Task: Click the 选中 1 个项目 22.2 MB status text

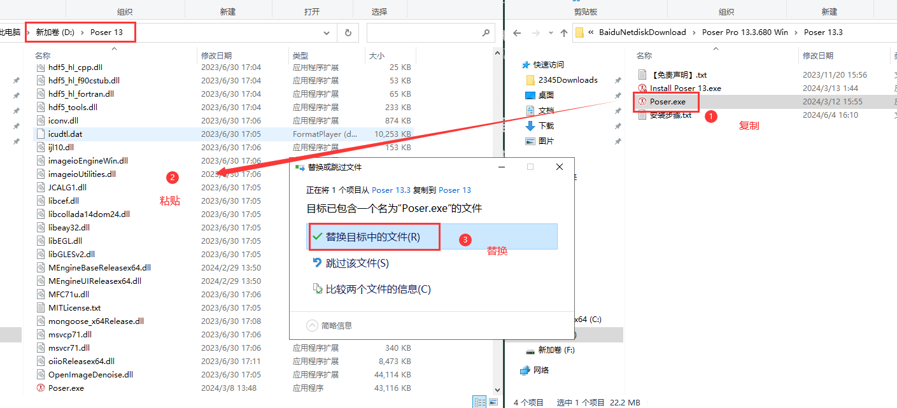Action: [x=598, y=402]
